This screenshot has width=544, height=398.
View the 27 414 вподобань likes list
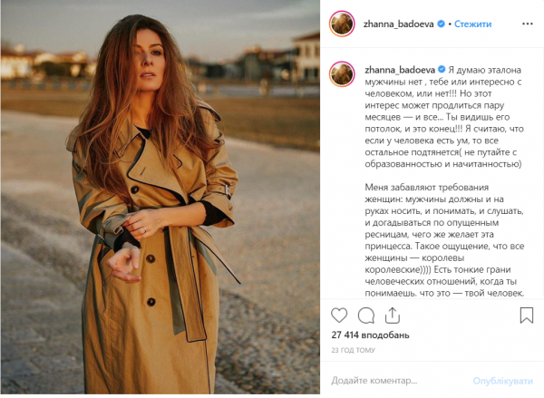pyautogui.click(x=370, y=335)
